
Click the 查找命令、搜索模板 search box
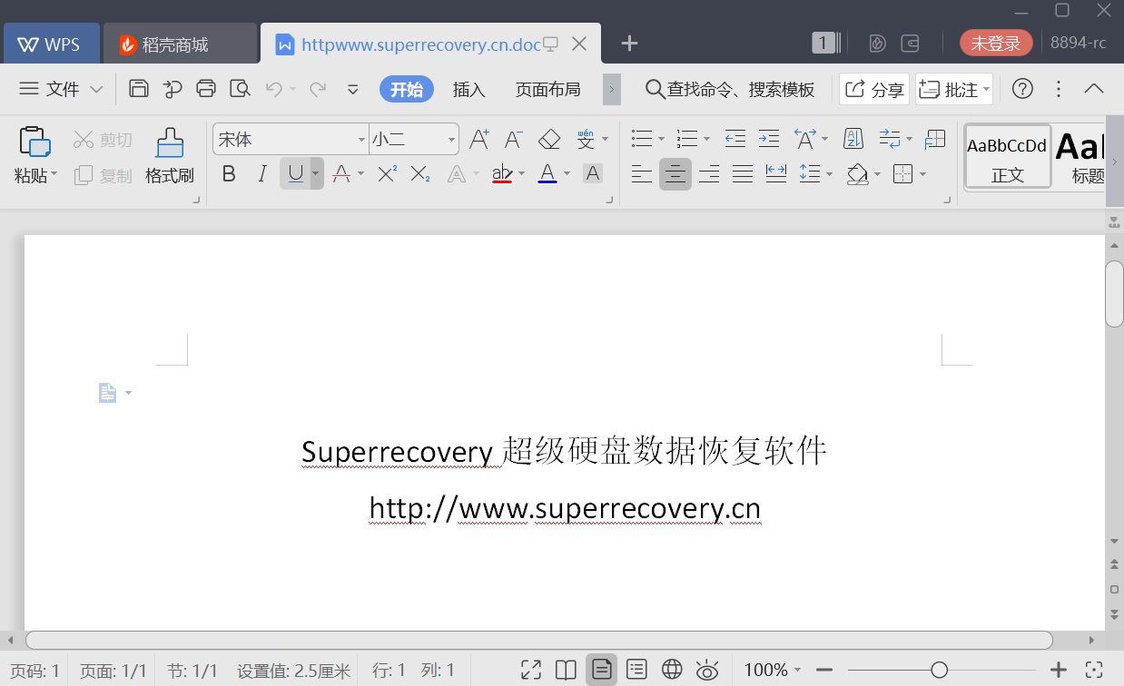pyautogui.click(x=730, y=89)
